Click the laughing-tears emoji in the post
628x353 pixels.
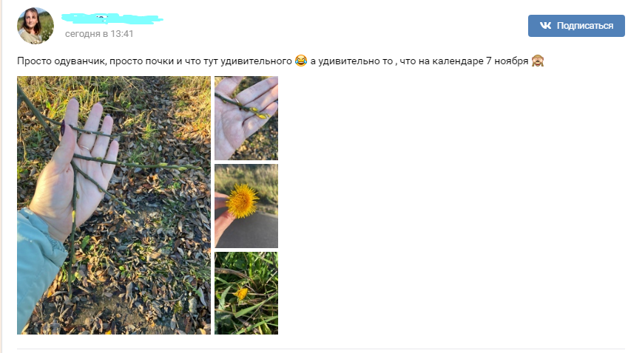301,61
